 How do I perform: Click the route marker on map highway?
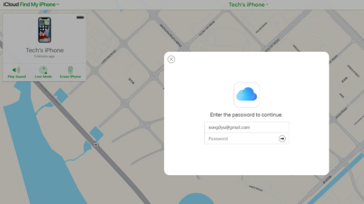coord(96,145)
